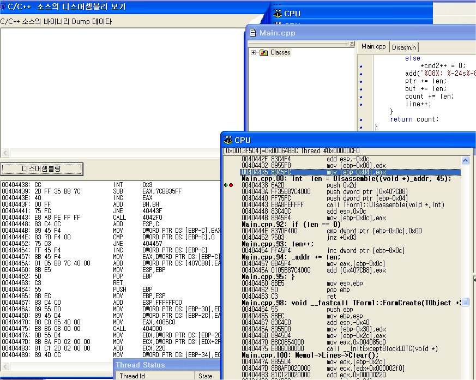This screenshot has width=476, height=380.
Task: Click the up arrow of CPU pane scrollbar
Action: point(465,160)
